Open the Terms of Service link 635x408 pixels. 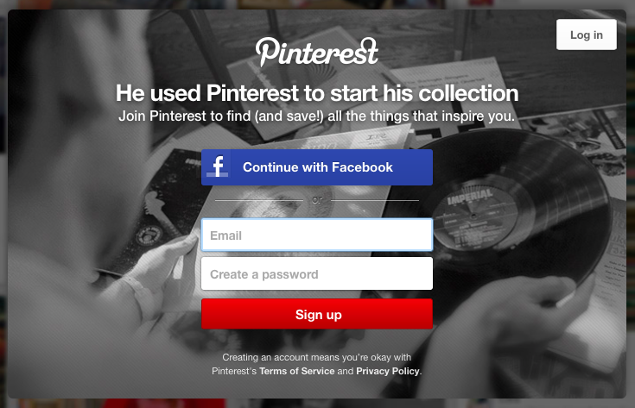[x=297, y=371]
